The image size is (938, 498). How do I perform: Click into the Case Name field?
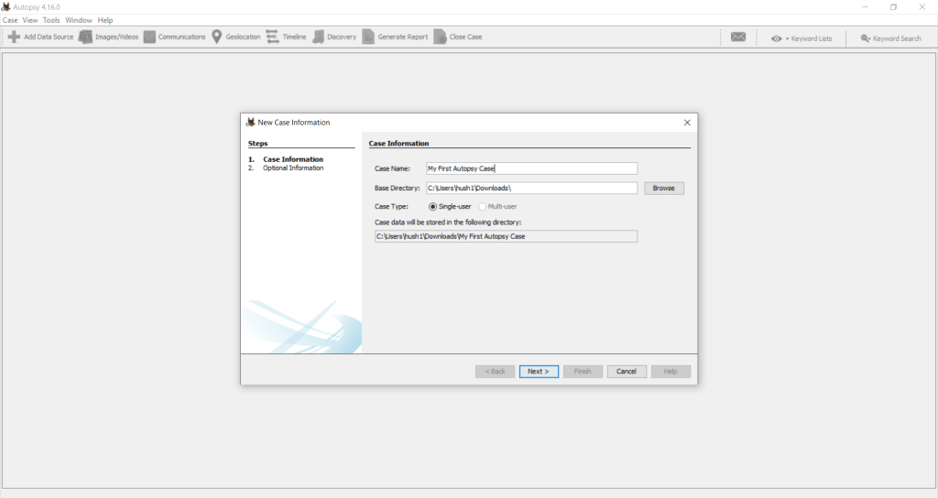(x=531, y=168)
